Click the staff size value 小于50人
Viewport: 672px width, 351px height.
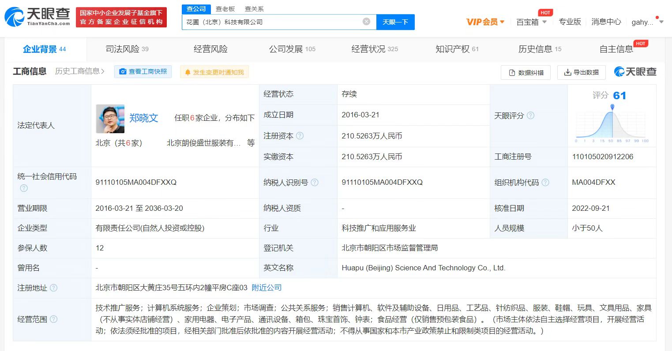[x=587, y=228]
